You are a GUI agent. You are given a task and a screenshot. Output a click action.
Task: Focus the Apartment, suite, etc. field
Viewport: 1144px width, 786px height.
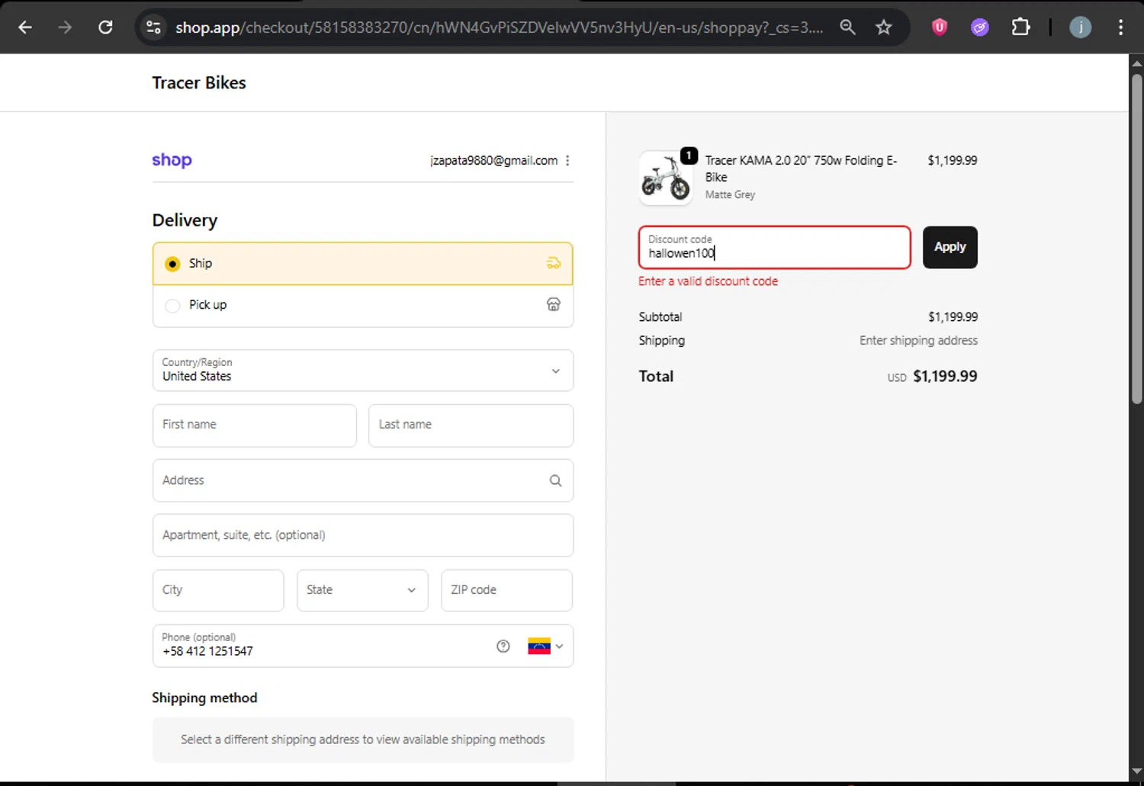(363, 535)
